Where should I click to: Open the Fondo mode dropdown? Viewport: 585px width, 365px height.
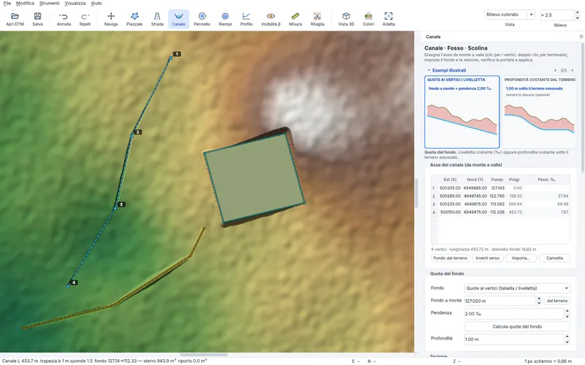(517, 288)
